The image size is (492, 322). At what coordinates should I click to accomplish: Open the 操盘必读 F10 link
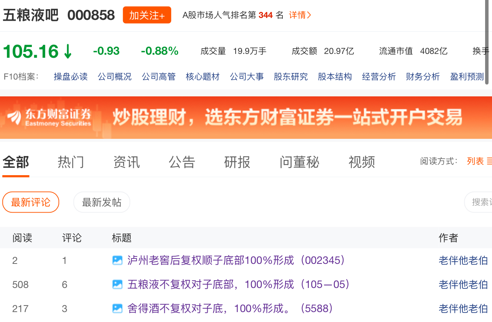[x=71, y=76]
